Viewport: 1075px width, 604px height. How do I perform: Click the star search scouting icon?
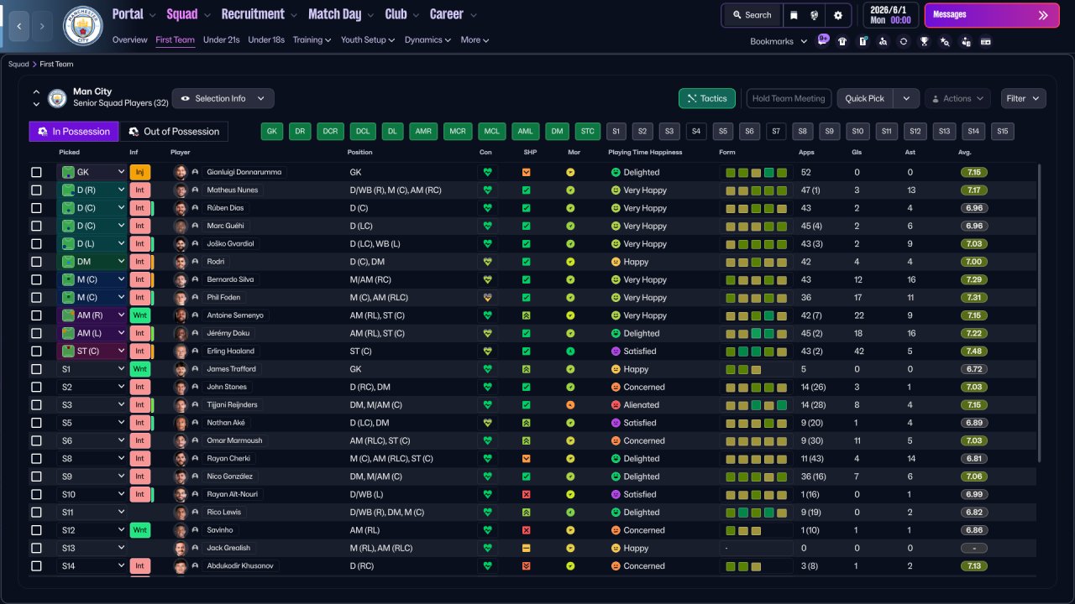tap(945, 41)
